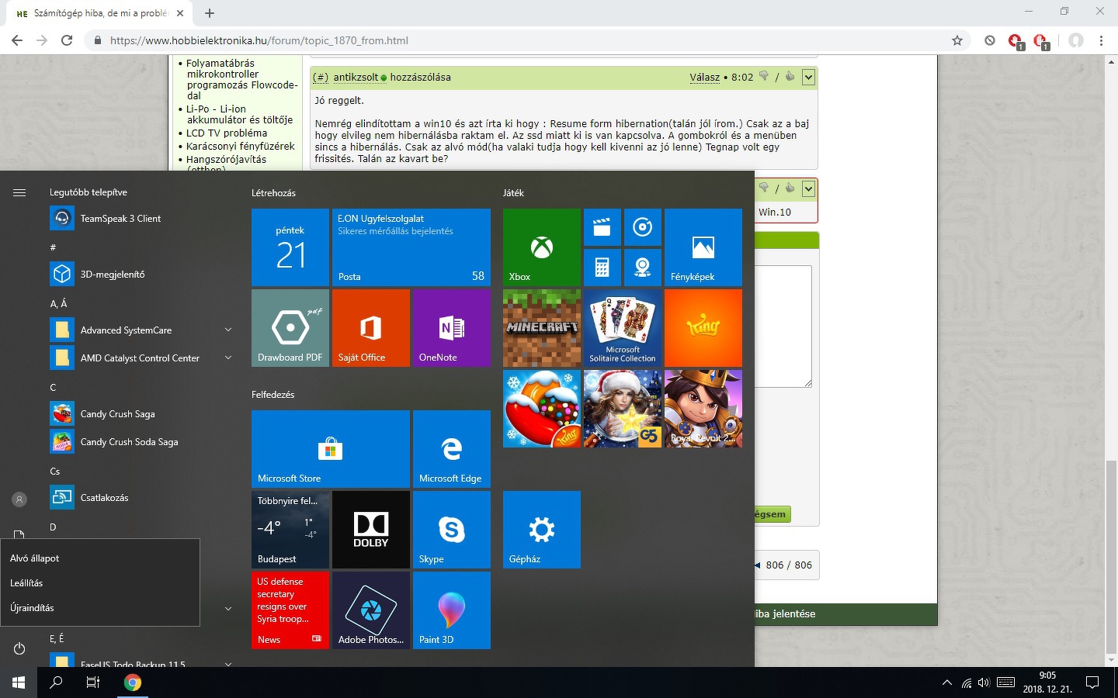This screenshot has height=698, width=1118.
Task: Open Csatlakozás from the app list
Action: (x=143, y=498)
